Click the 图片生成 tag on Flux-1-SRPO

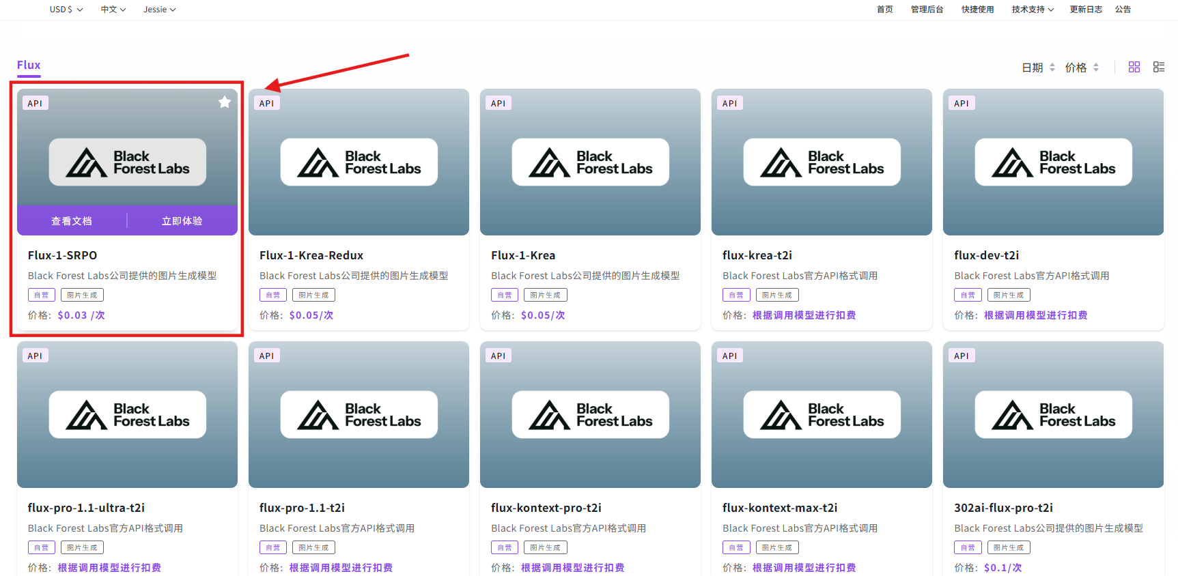coord(82,295)
